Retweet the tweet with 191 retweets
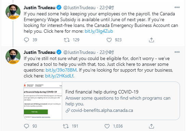The height and width of the screenshot is (131, 194). [x=66, y=126]
